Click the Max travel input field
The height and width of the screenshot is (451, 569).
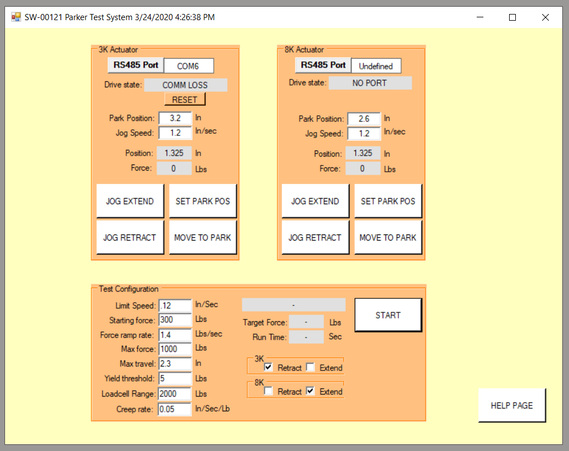pyautogui.click(x=175, y=364)
